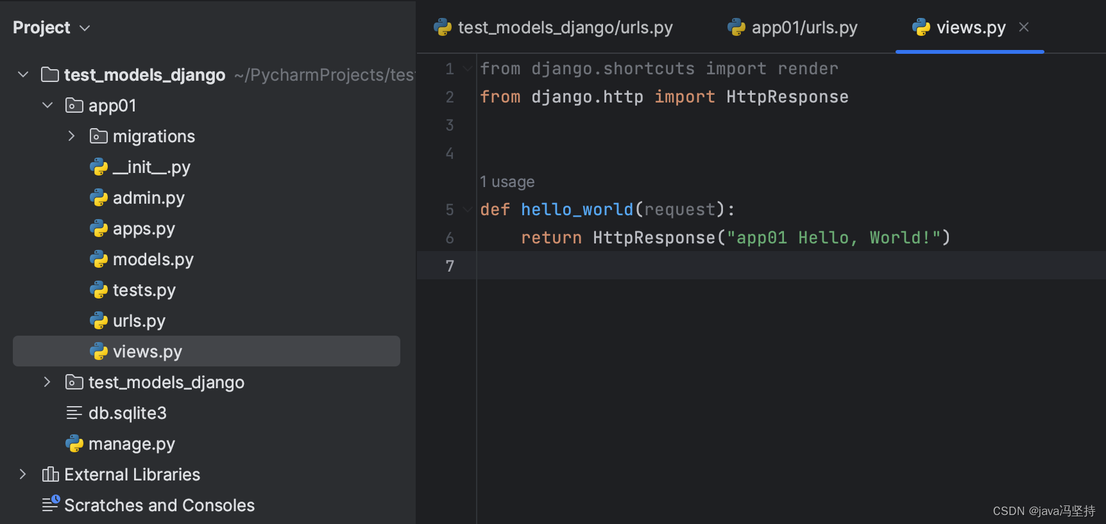Switch to the test_models_django/urls.py tab

pos(565,28)
